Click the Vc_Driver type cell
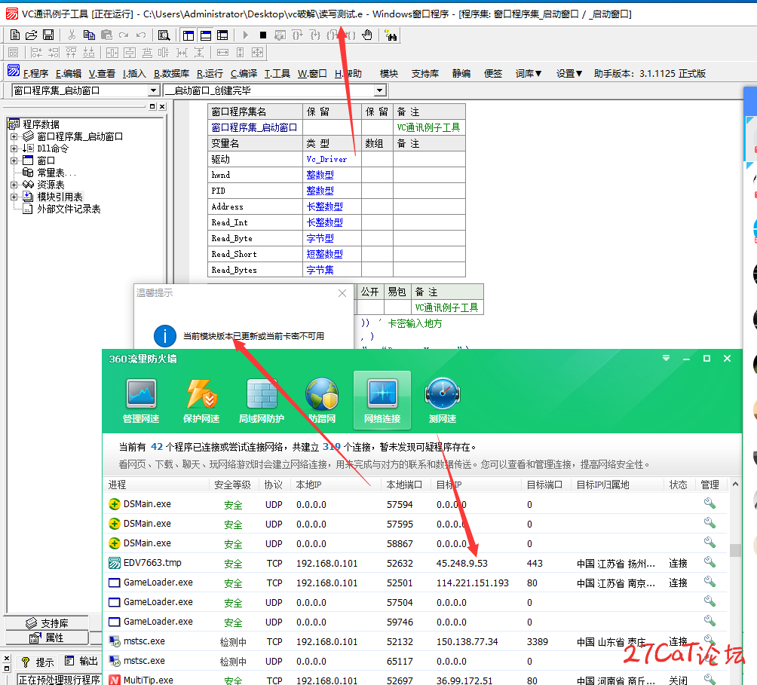Viewport: 757px width, 685px height. [333, 159]
